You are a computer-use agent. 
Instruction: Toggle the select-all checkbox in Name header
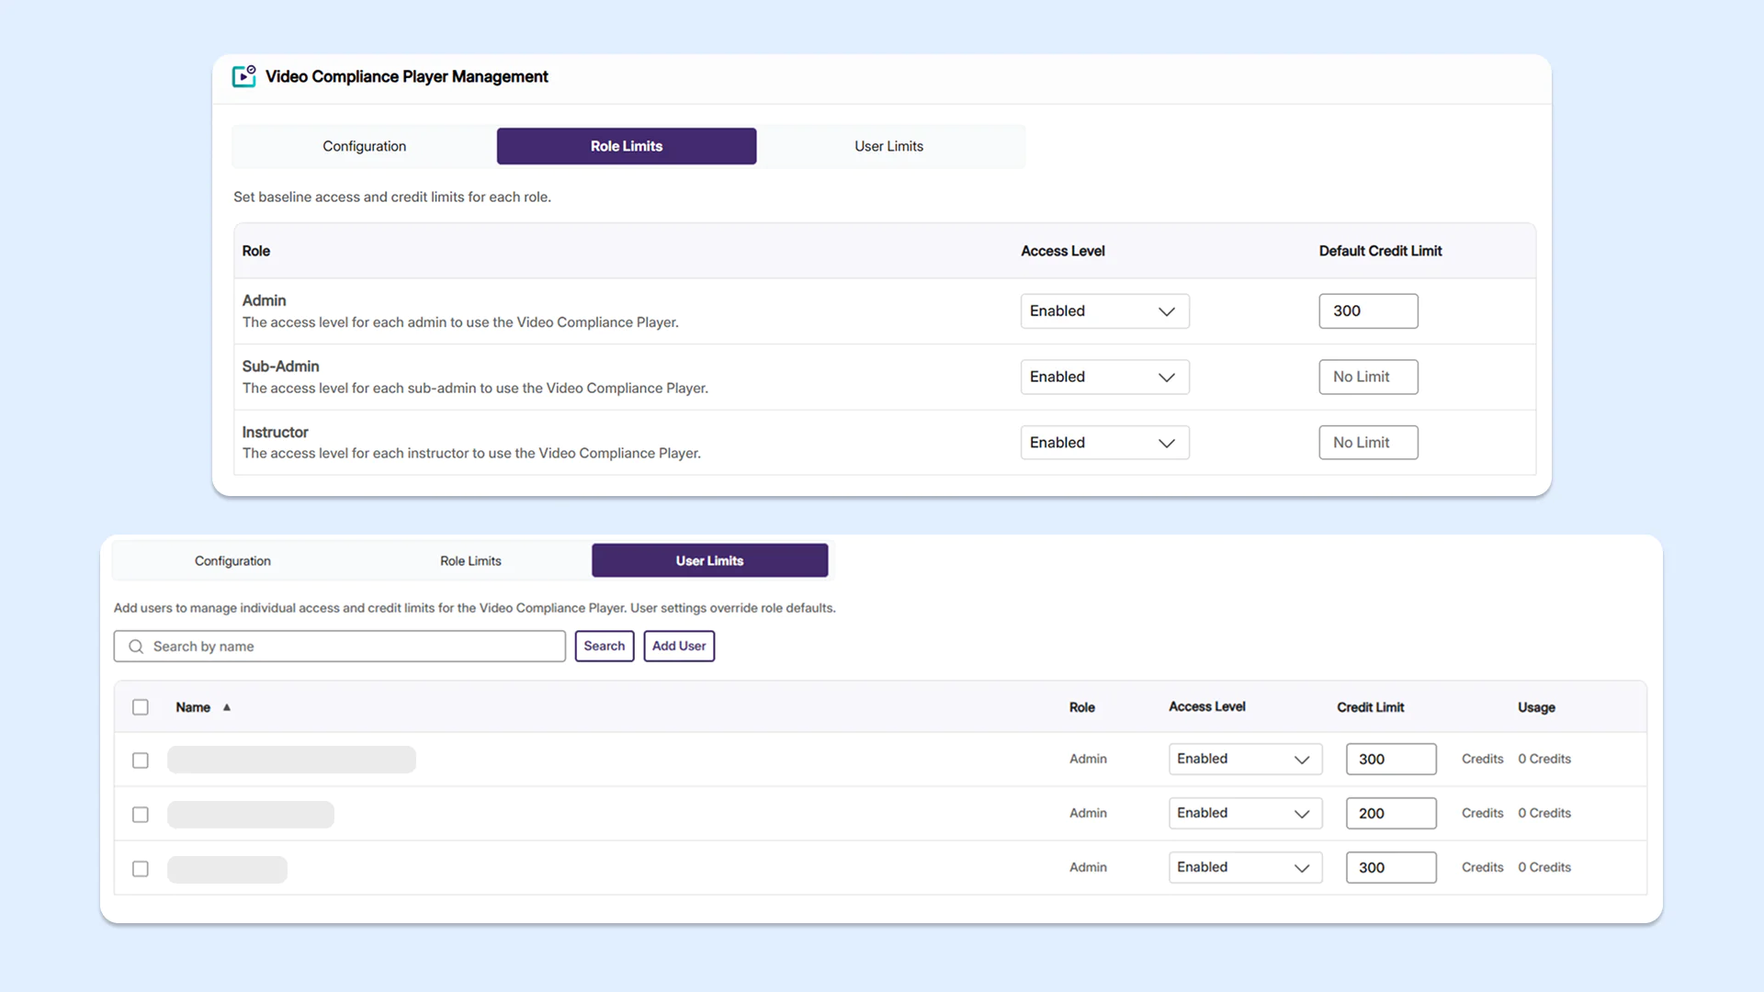[x=141, y=707]
